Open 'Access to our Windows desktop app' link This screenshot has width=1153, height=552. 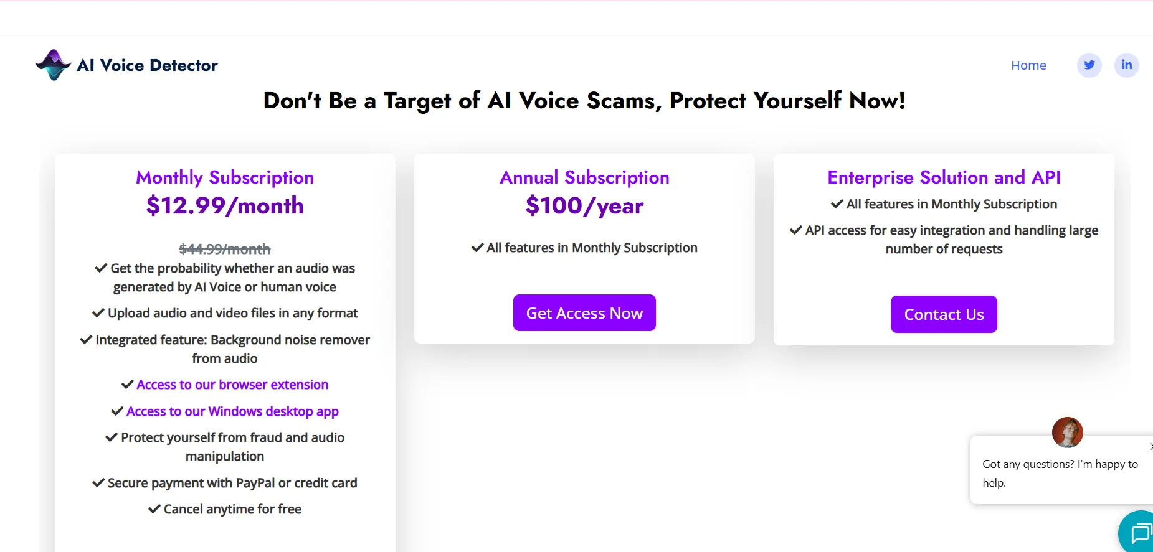point(232,411)
